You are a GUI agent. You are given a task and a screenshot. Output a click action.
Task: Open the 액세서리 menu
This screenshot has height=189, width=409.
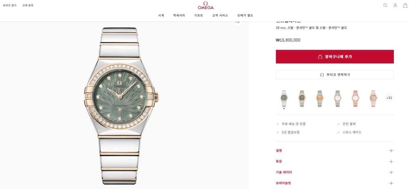coord(179,15)
